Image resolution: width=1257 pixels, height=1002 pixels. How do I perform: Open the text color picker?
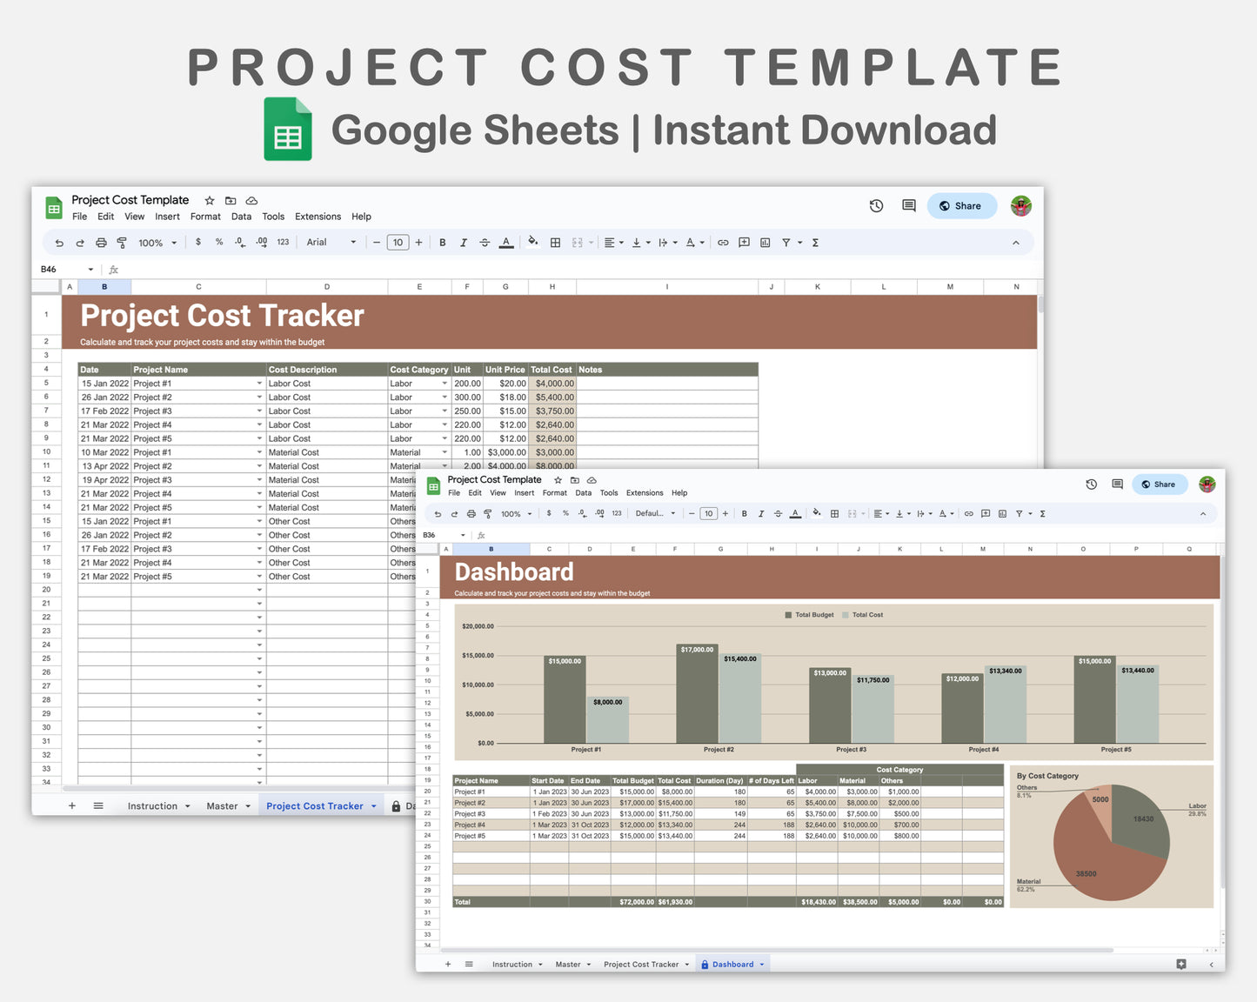[506, 243]
